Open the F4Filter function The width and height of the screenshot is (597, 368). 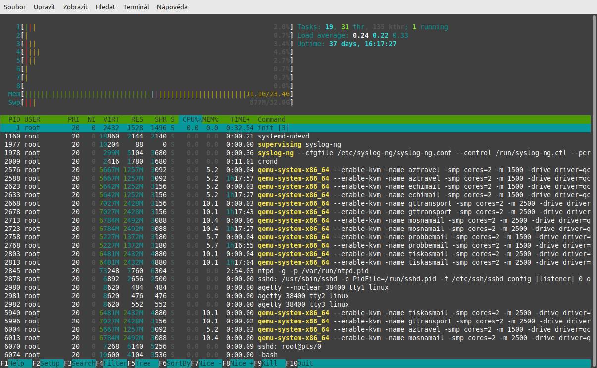tap(111, 363)
